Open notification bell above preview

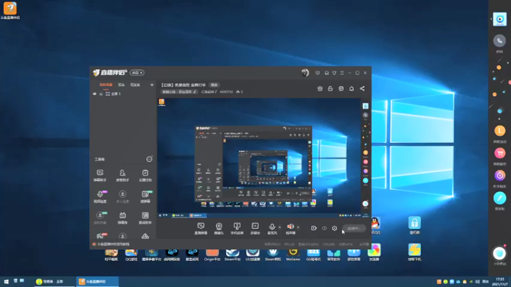(351, 89)
